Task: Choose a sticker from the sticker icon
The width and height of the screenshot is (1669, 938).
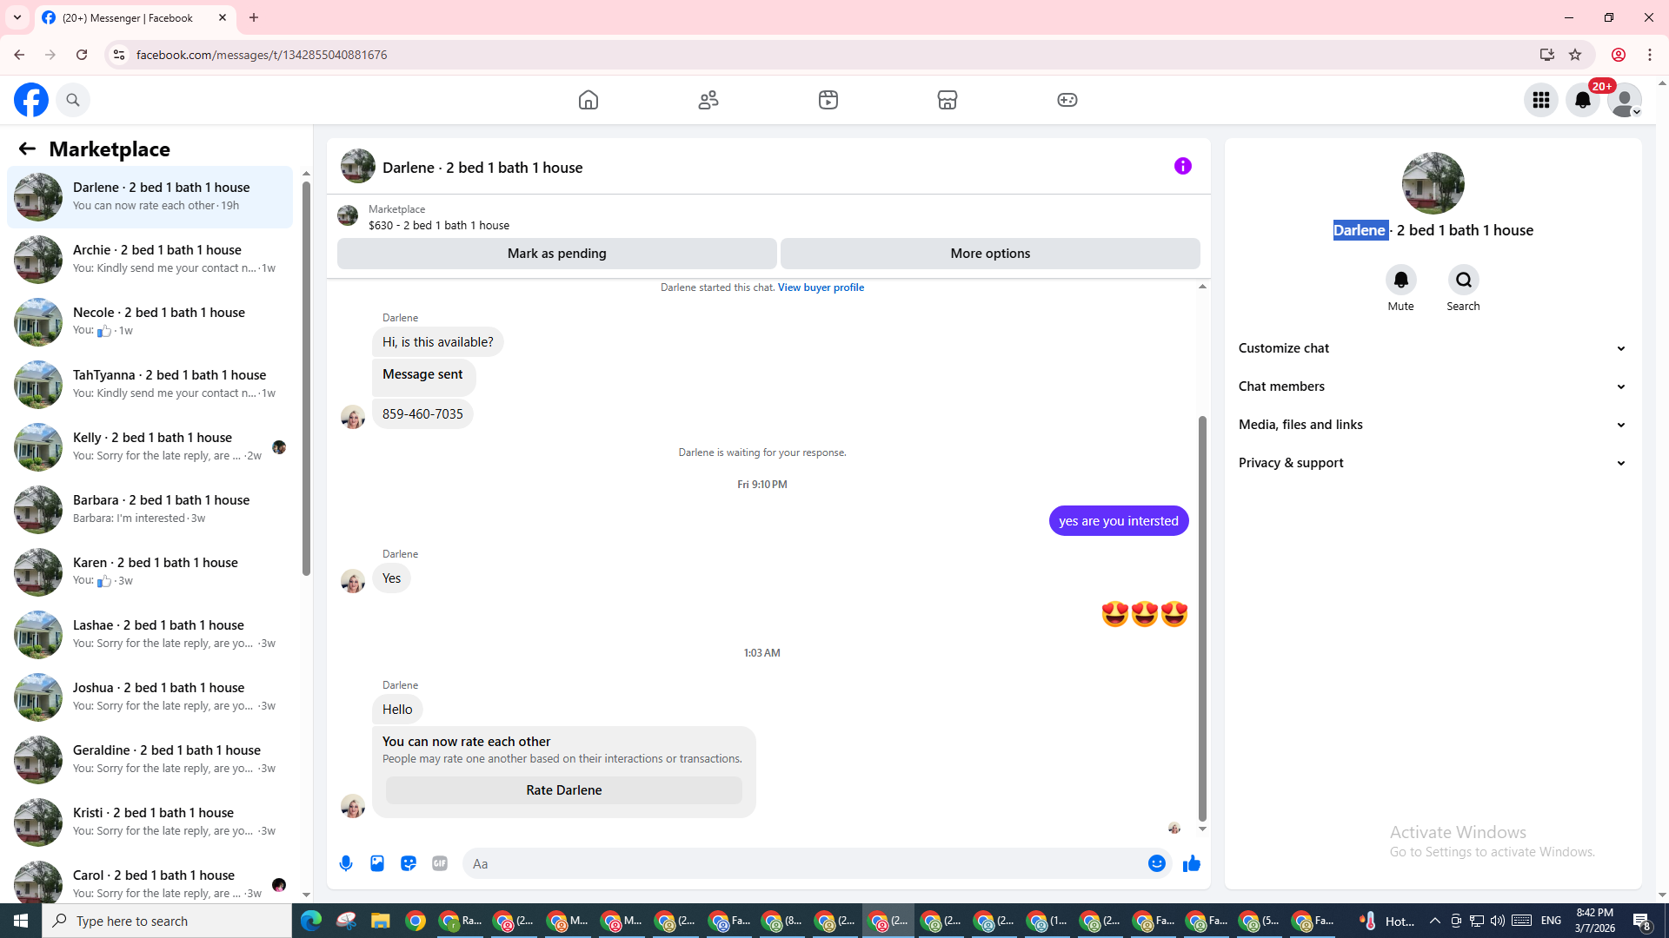Action: [409, 863]
